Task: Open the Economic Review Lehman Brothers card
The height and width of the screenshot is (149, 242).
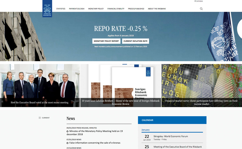Action: [x=121, y=86]
